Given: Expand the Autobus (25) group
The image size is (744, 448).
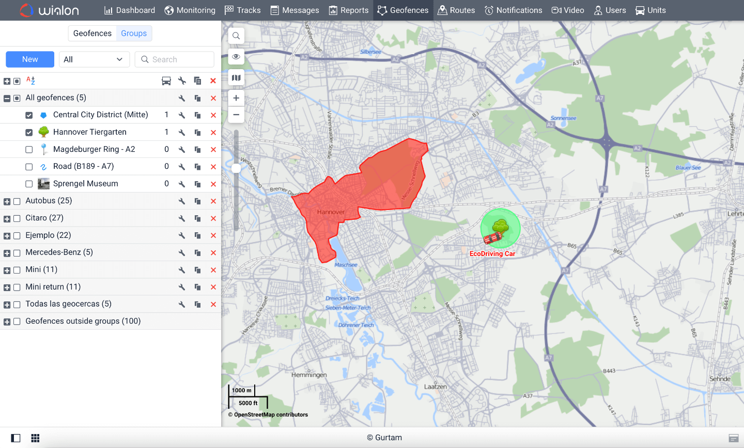Looking at the screenshot, I should 6,201.
